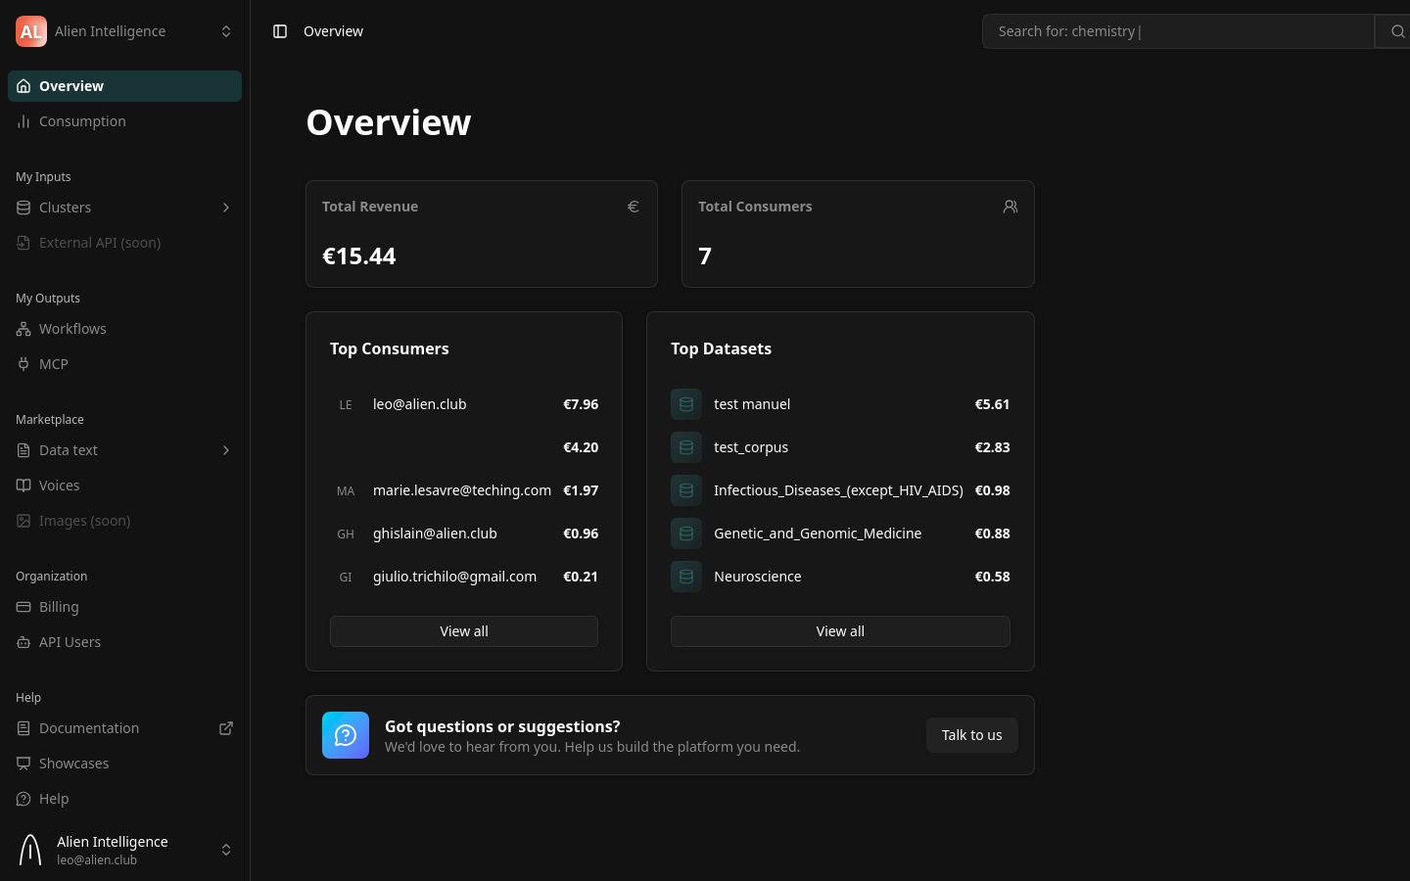Toggle the sidebar collapse button
The height and width of the screenshot is (881, 1410).
point(280,31)
